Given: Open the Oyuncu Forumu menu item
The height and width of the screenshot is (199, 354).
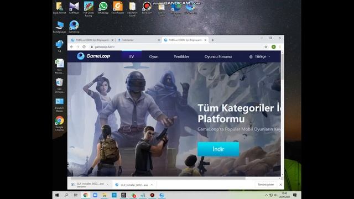Looking at the screenshot, I should [x=218, y=56].
